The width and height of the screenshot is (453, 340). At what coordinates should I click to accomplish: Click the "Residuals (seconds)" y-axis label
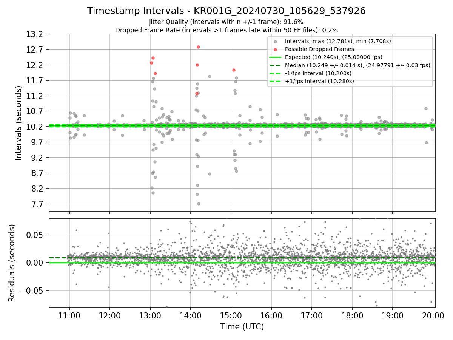point(12,263)
